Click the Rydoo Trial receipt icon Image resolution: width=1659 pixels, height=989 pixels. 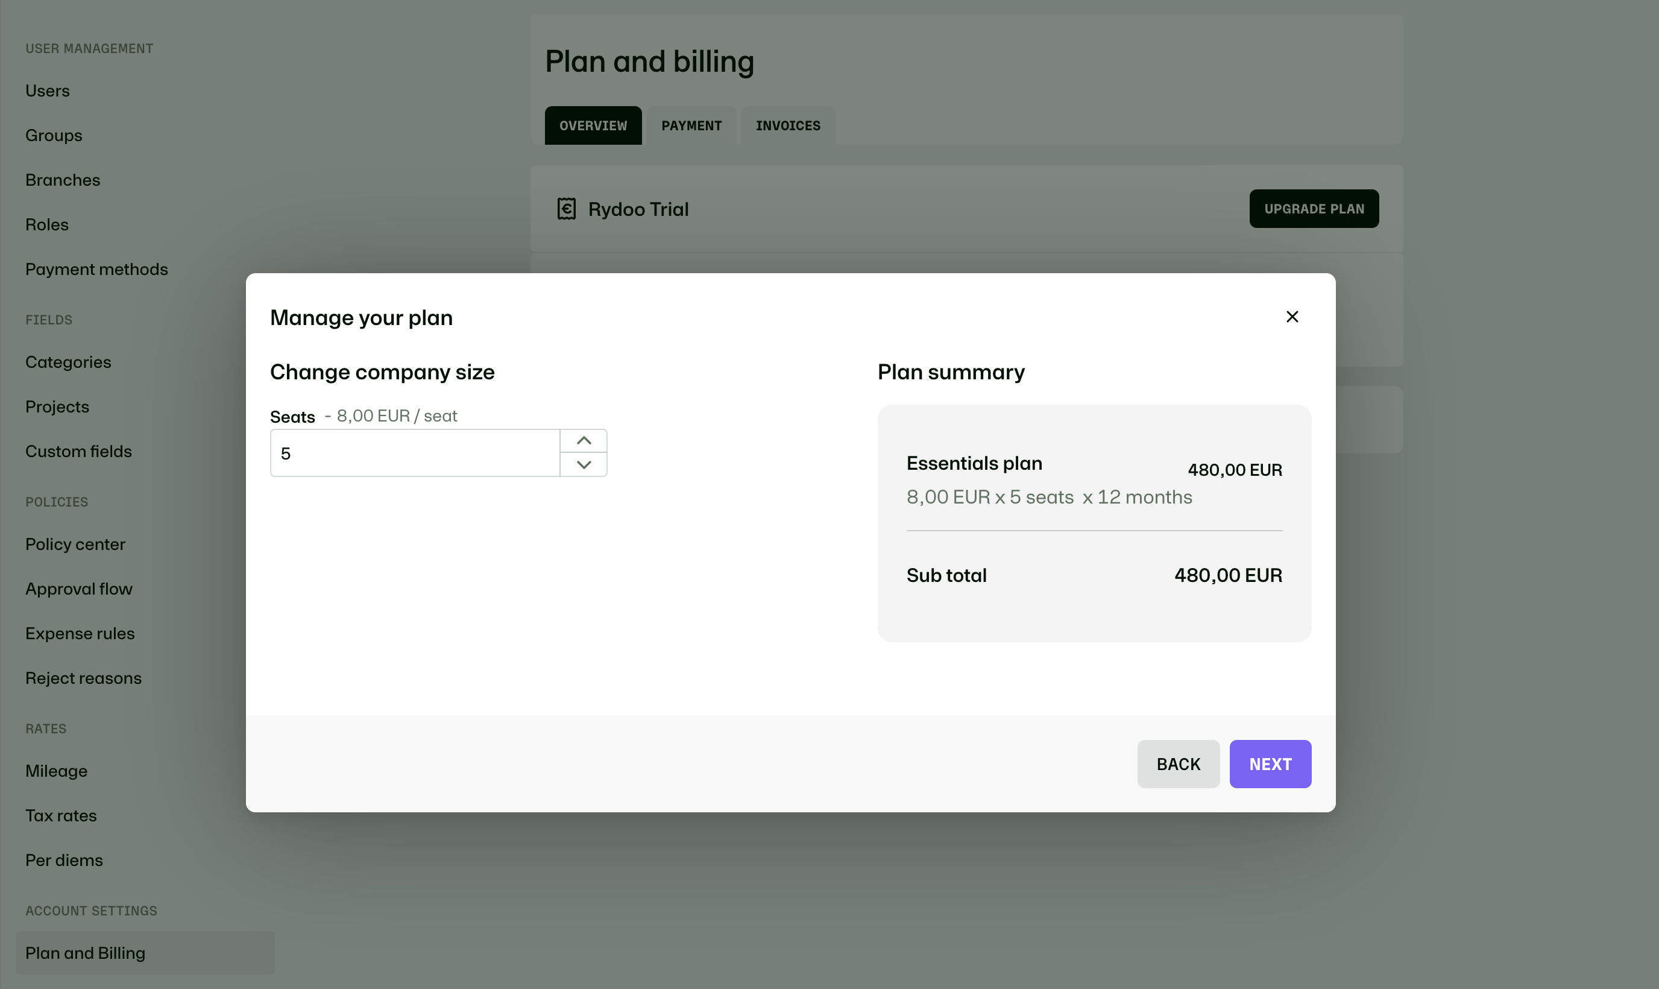tap(566, 209)
